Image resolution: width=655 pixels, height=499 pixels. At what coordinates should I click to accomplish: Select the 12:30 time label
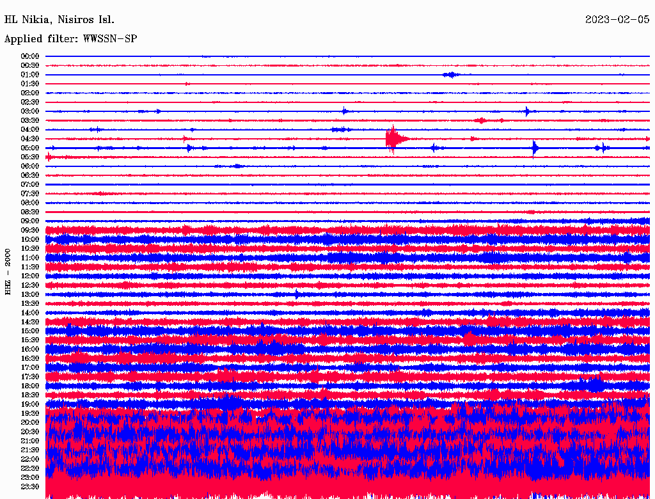tap(29, 285)
